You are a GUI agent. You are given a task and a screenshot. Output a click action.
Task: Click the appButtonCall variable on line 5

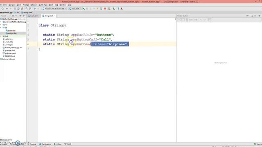[84, 40]
